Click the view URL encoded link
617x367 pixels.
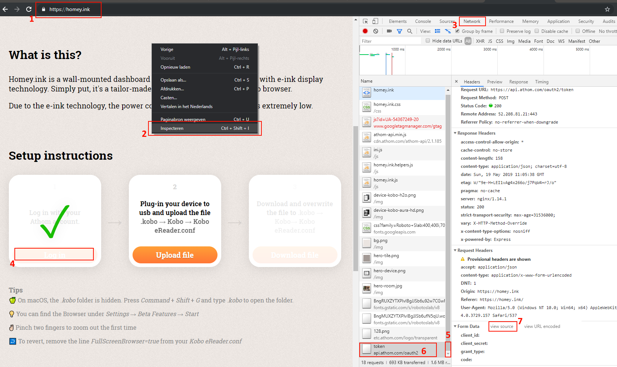(x=542, y=326)
